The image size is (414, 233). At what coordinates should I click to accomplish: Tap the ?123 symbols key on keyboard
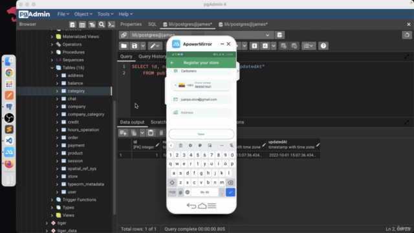tap(172, 192)
